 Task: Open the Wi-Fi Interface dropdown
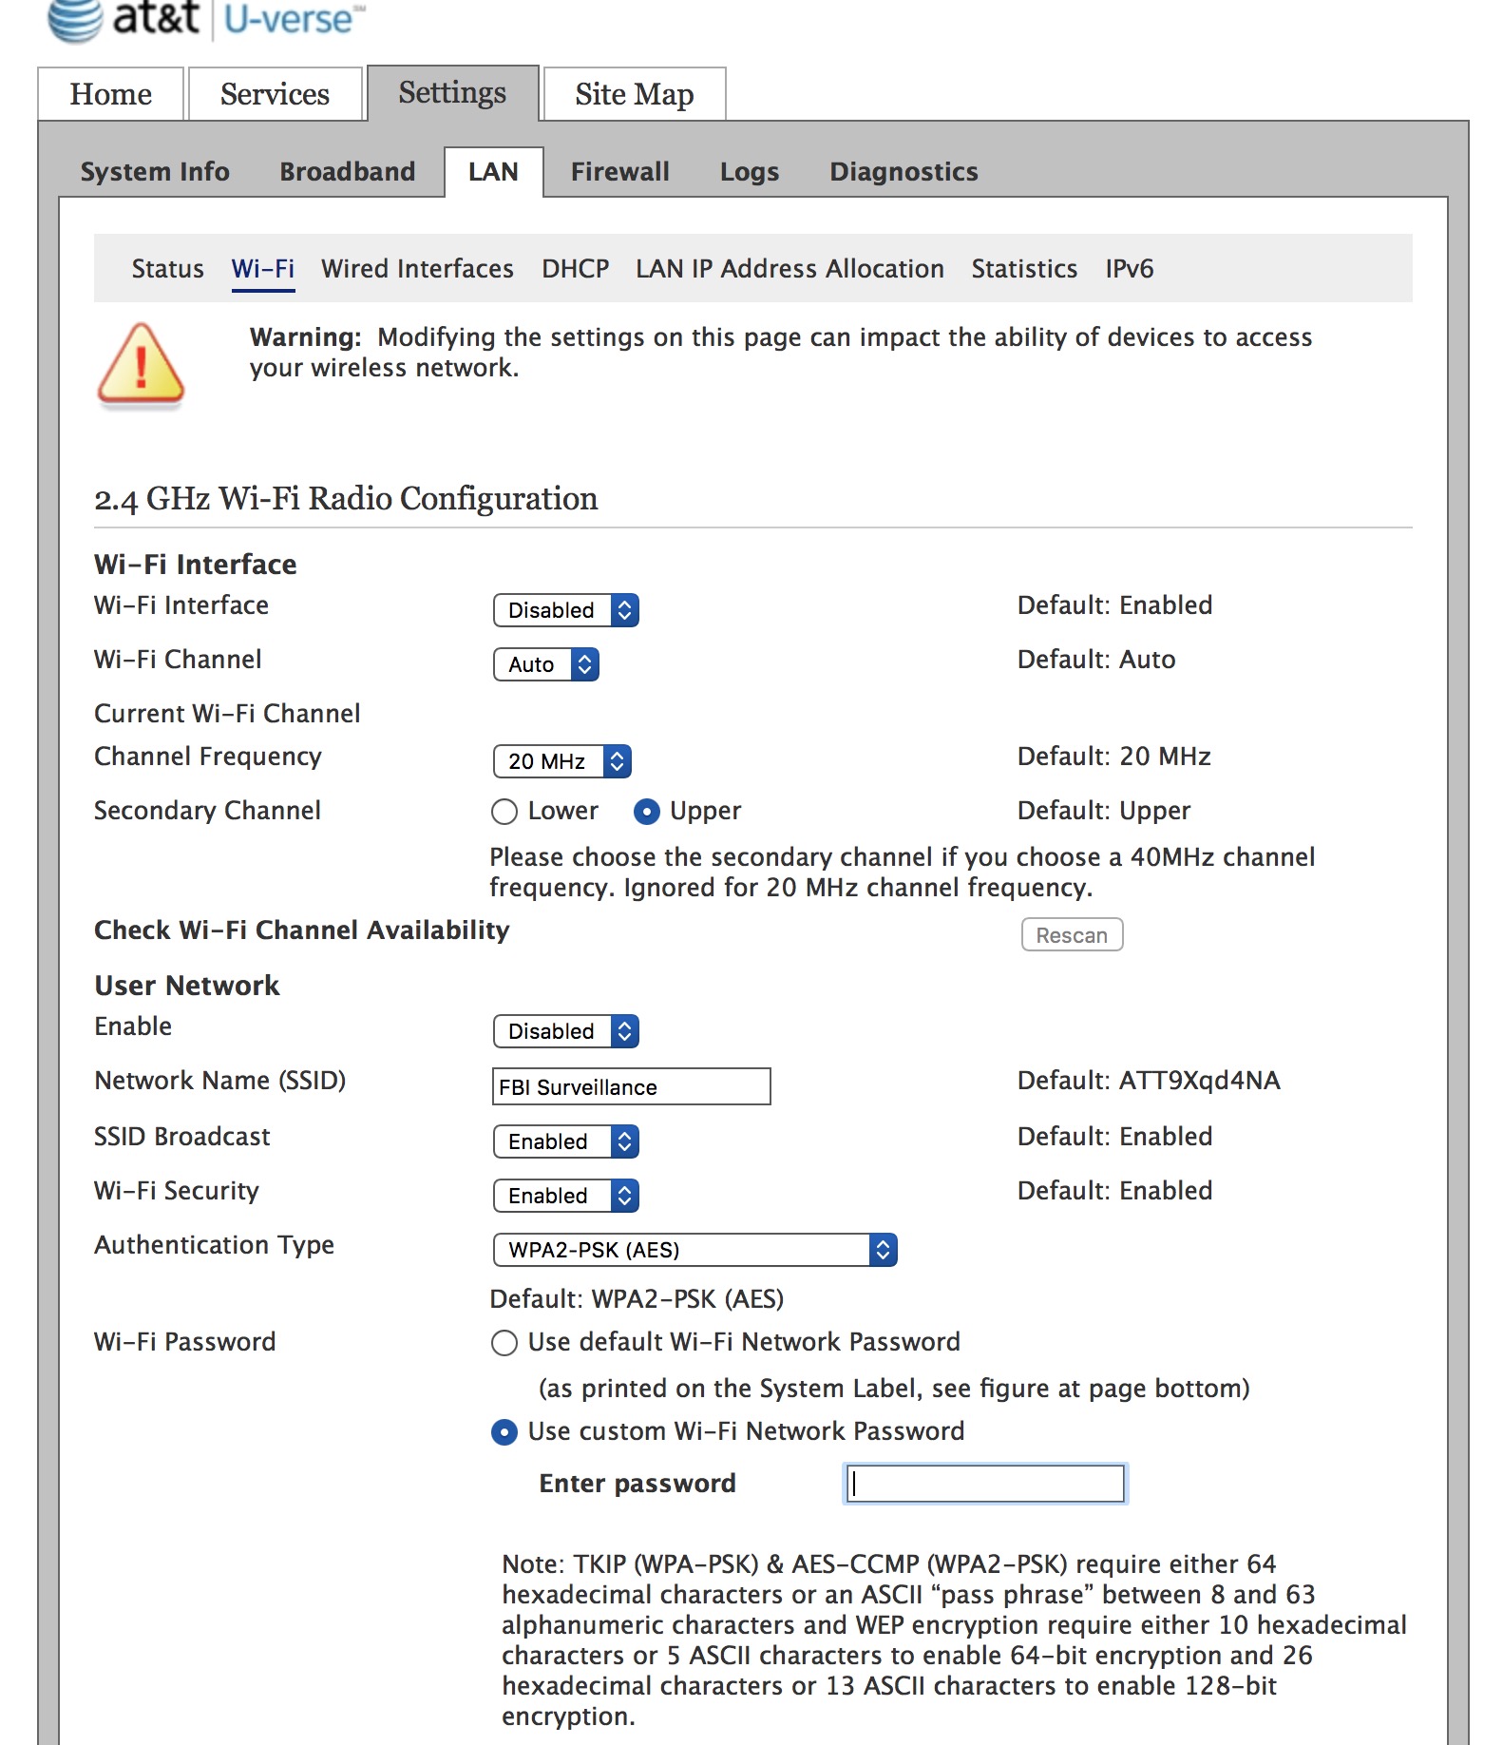[565, 610]
